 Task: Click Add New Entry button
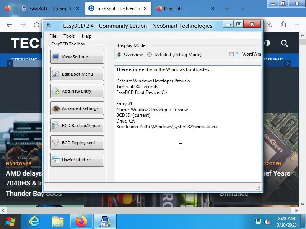click(x=77, y=91)
